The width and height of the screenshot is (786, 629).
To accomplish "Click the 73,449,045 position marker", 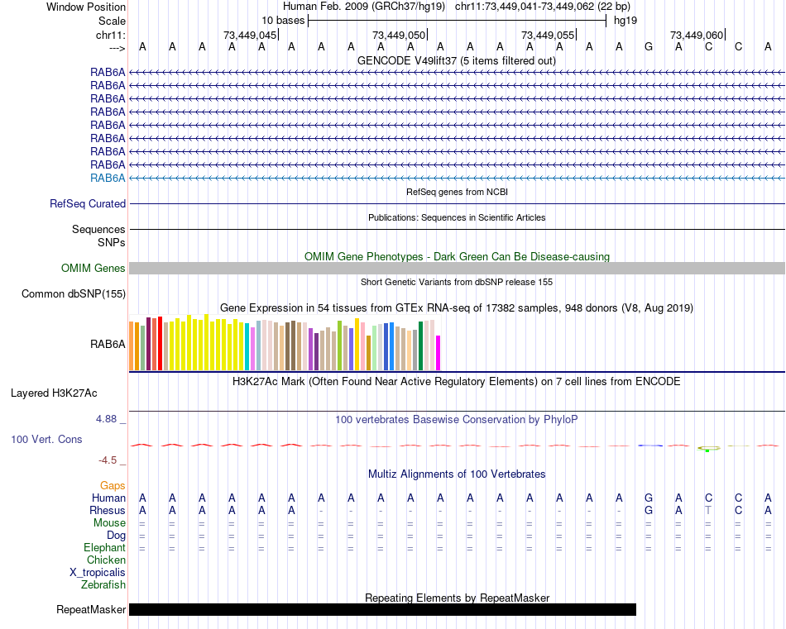I will 250,35.
